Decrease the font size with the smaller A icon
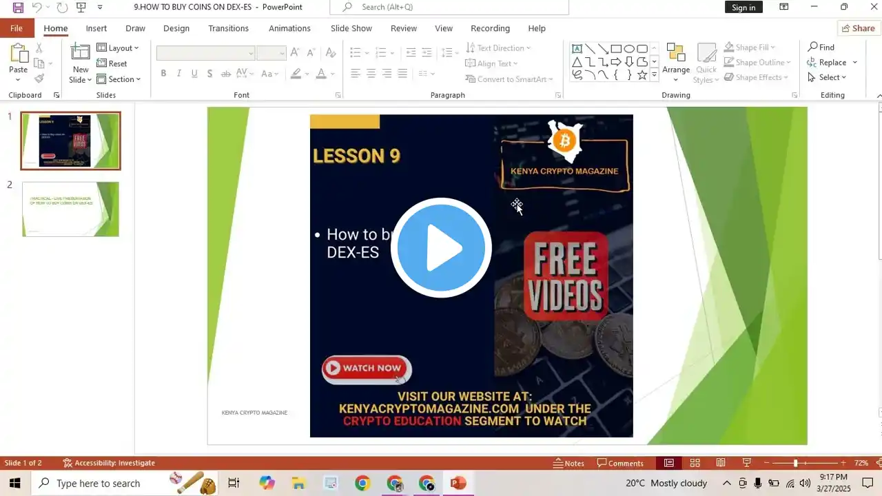Viewport: 882px width, 496px height. tap(310, 53)
